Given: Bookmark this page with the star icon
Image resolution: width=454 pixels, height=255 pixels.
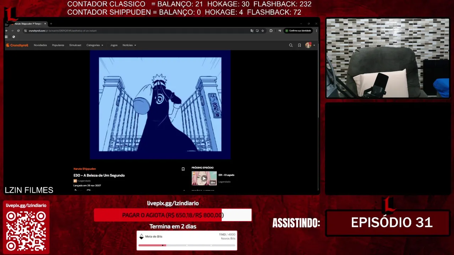Looking at the screenshot, I should (x=262, y=31).
